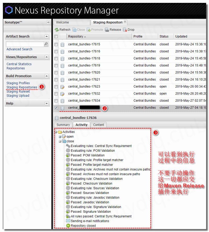Screen dimensions: 209x232
Task: Click the Nexus hexagon logo
Action: tap(9, 10)
